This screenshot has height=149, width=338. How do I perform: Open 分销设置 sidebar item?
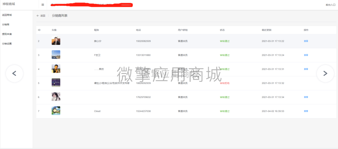(7, 44)
